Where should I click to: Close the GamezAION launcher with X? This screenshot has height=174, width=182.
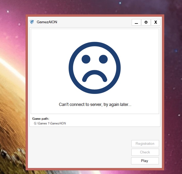[156, 22]
